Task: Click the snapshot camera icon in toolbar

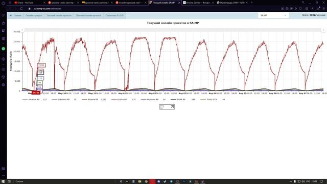Action: [287, 9]
